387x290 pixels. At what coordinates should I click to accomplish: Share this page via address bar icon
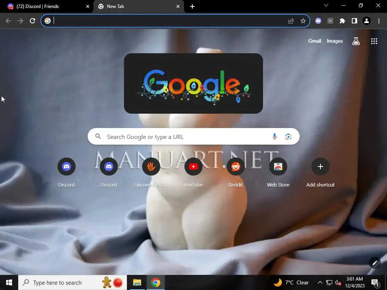click(291, 21)
